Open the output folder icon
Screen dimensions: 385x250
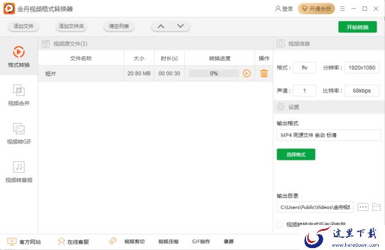pos(377,207)
